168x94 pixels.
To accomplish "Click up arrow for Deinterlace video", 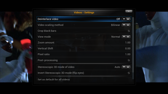I will tap(128, 19).
